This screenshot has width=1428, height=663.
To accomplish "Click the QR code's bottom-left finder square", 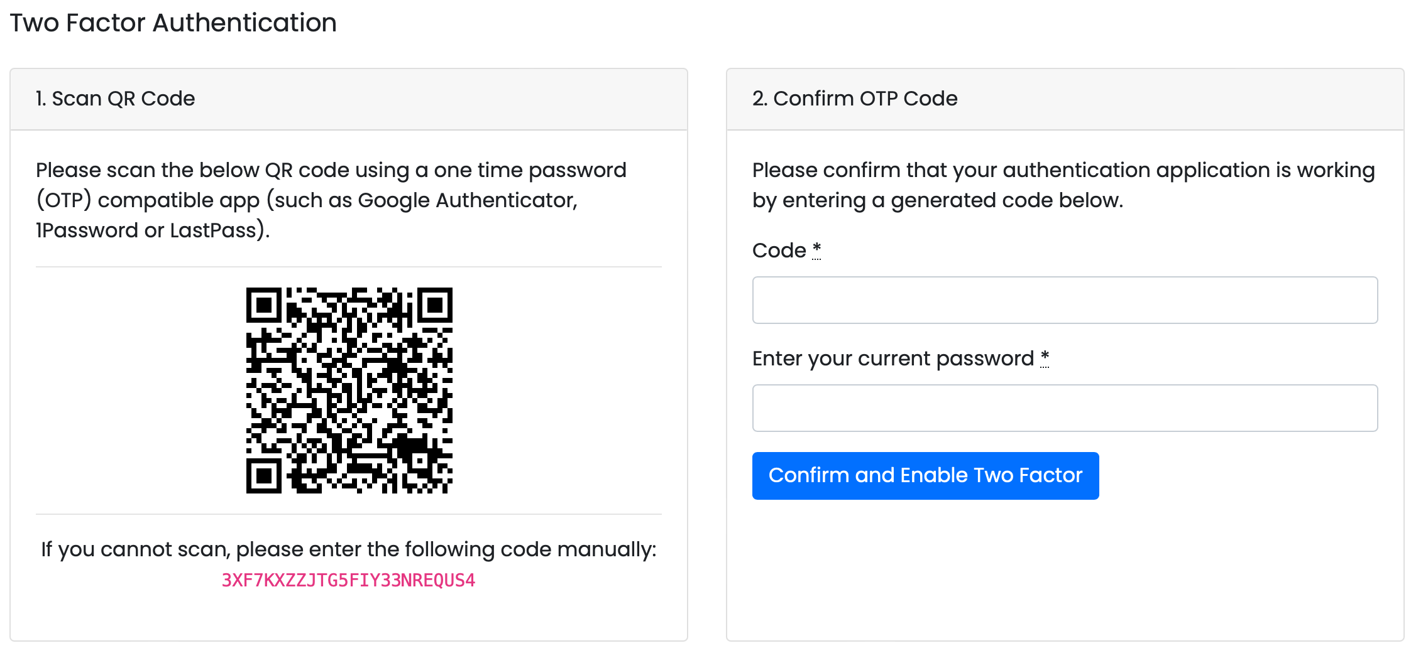I will click(264, 476).
